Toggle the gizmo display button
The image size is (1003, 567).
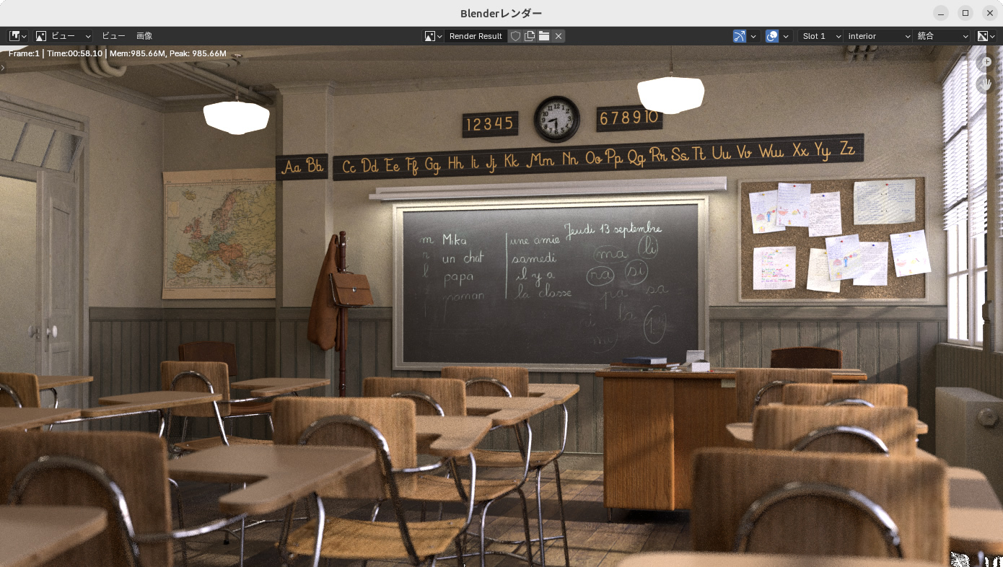(740, 36)
